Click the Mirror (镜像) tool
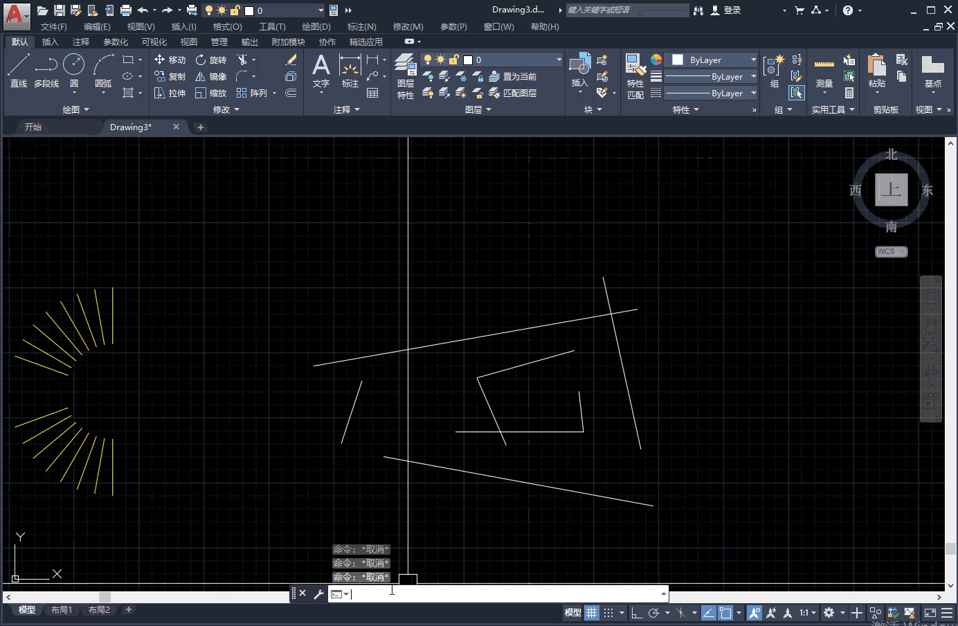The height and width of the screenshot is (626, 958). click(x=210, y=77)
